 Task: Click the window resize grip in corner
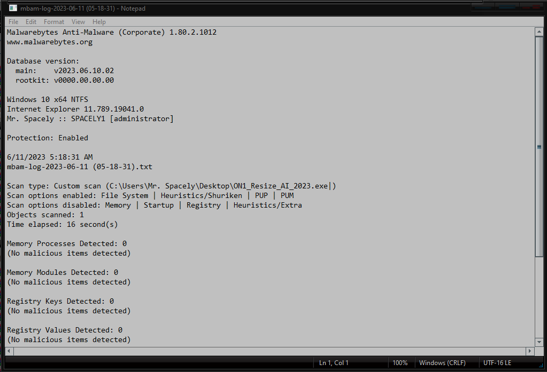(541, 366)
